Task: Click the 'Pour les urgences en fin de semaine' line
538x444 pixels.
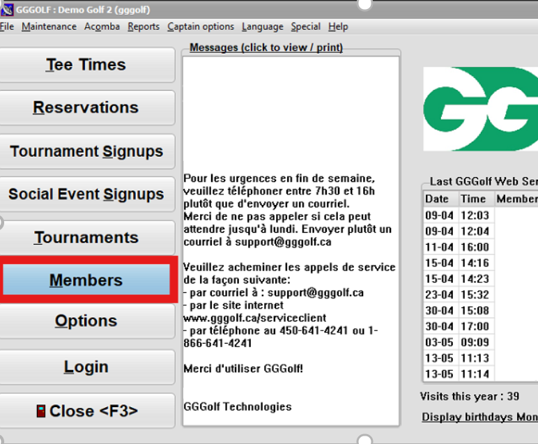Action: pyautogui.click(x=279, y=178)
